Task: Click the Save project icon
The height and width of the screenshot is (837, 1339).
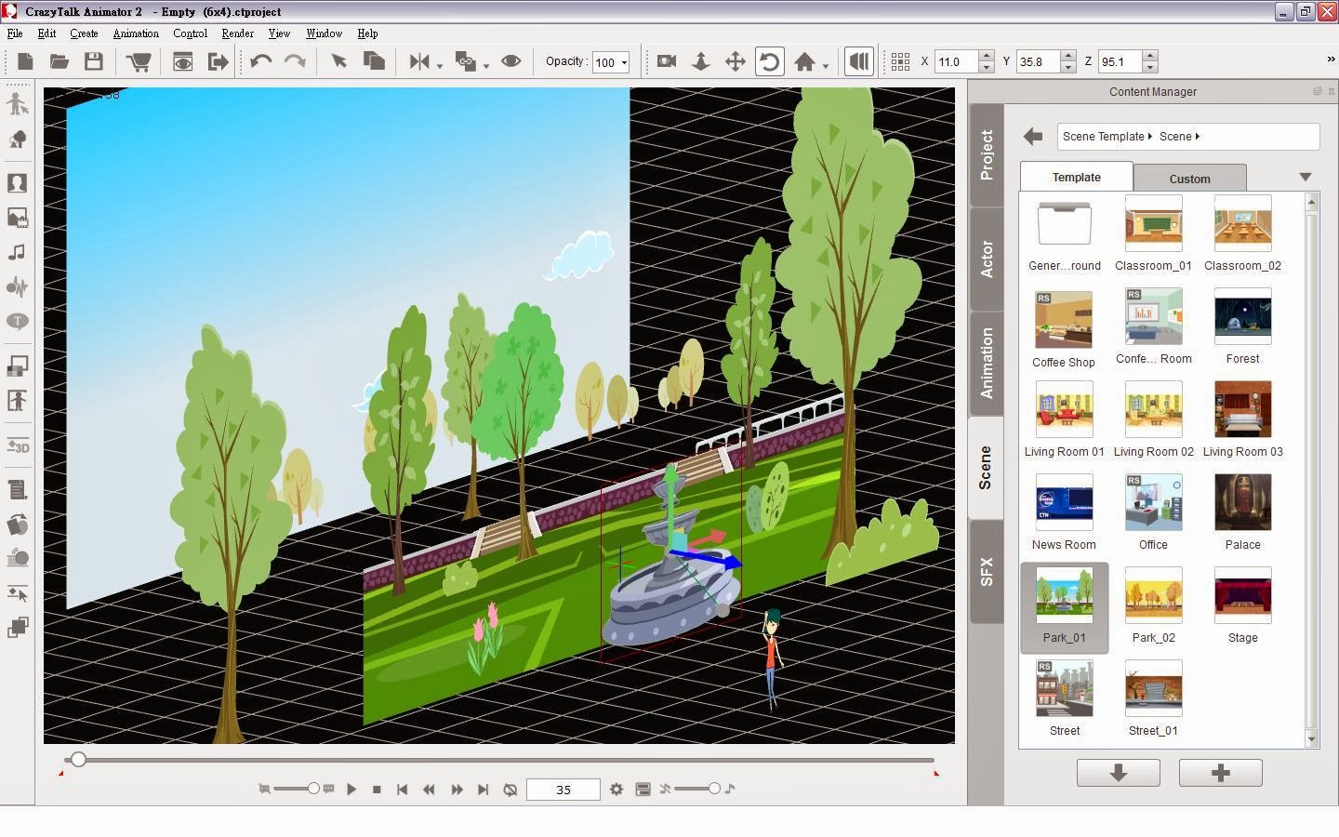Action: (x=93, y=61)
